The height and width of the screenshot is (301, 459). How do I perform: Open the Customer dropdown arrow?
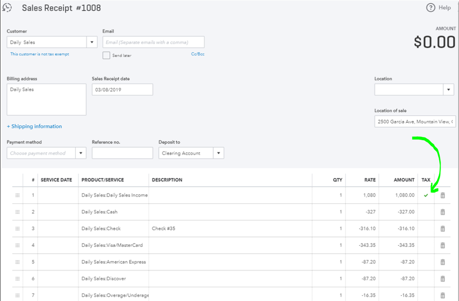click(92, 42)
